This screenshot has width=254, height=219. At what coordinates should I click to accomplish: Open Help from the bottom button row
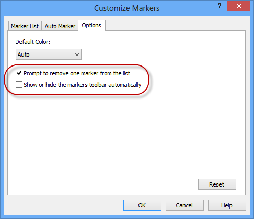227,205
